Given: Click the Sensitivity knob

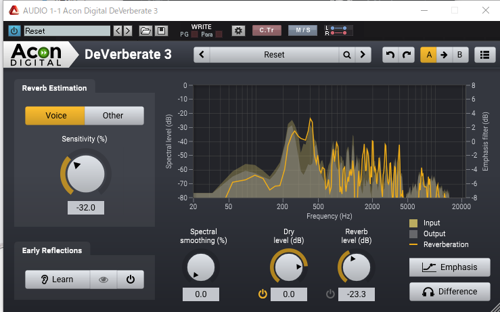Looking at the screenshot, I should tap(85, 174).
